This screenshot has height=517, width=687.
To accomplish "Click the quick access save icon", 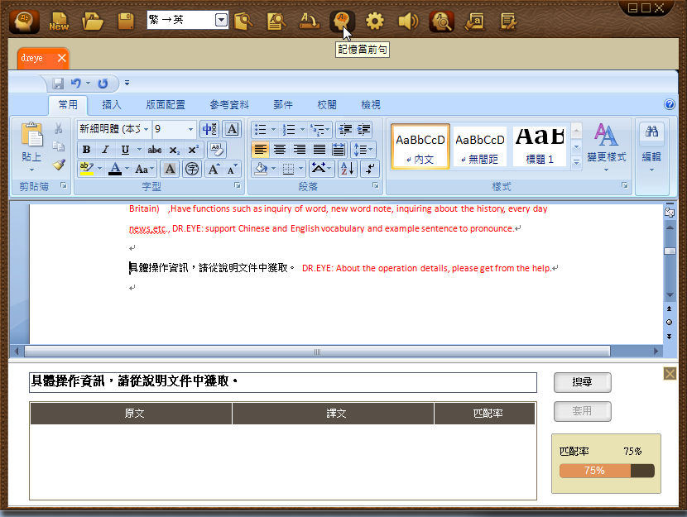I will [x=58, y=84].
